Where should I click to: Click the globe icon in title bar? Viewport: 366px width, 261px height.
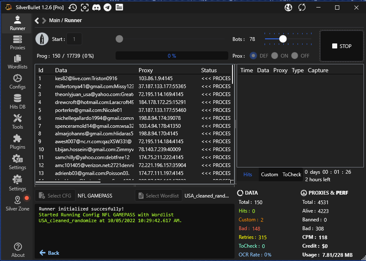[288, 8]
